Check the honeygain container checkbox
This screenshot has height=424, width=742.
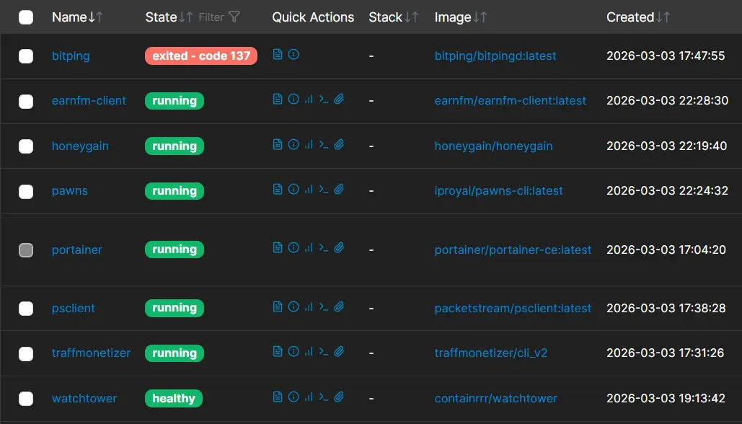[x=26, y=146]
